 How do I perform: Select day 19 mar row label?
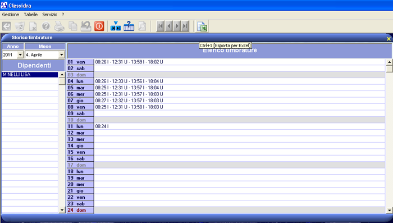point(80,178)
